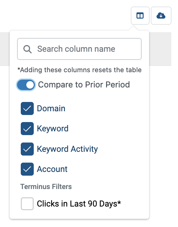Click the gray table header bar
Viewport: 178px width, 227px height.
click(x=160, y=49)
